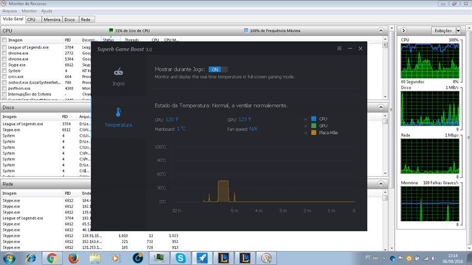Click the network signal tray icon
The height and width of the screenshot is (265, 472).
[x=426, y=259]
